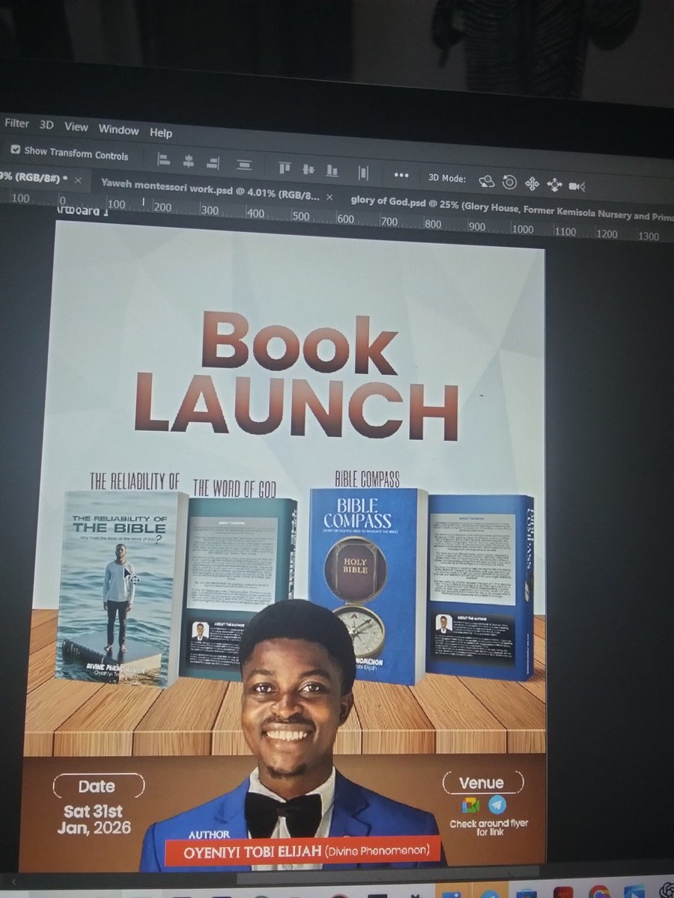Screen dimensions: 674x898
Task: Select the 3D Pan mode icon
Action: (x=532, y=183)
